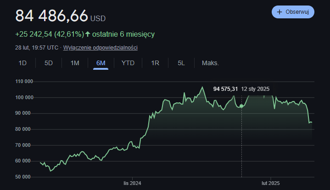Click the plus icon on Obserwuj
This screenshot has width=330, height=190.
tap(279, 12)
